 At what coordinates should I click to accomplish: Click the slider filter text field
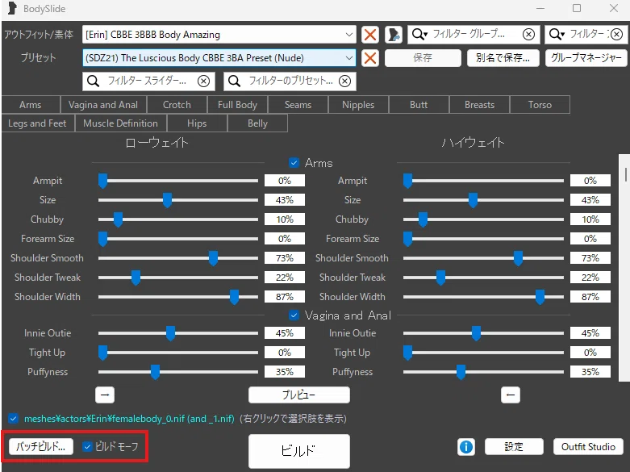click(x=148, y=81)
